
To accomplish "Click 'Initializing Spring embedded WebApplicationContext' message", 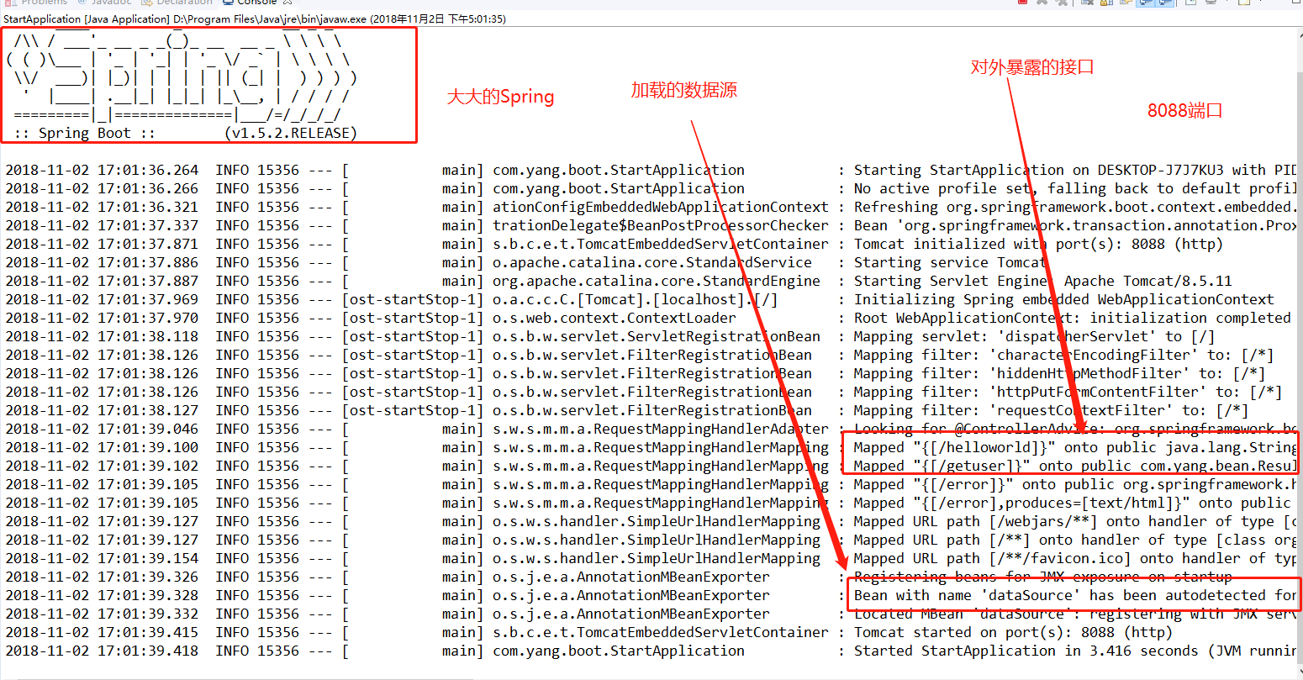I will pos(1064,299).
